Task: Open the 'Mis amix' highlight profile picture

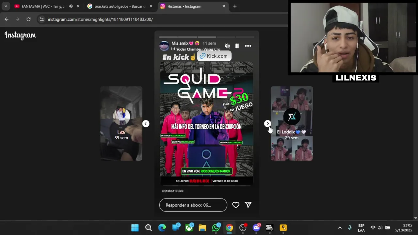Action: click(x=164, y=46)
